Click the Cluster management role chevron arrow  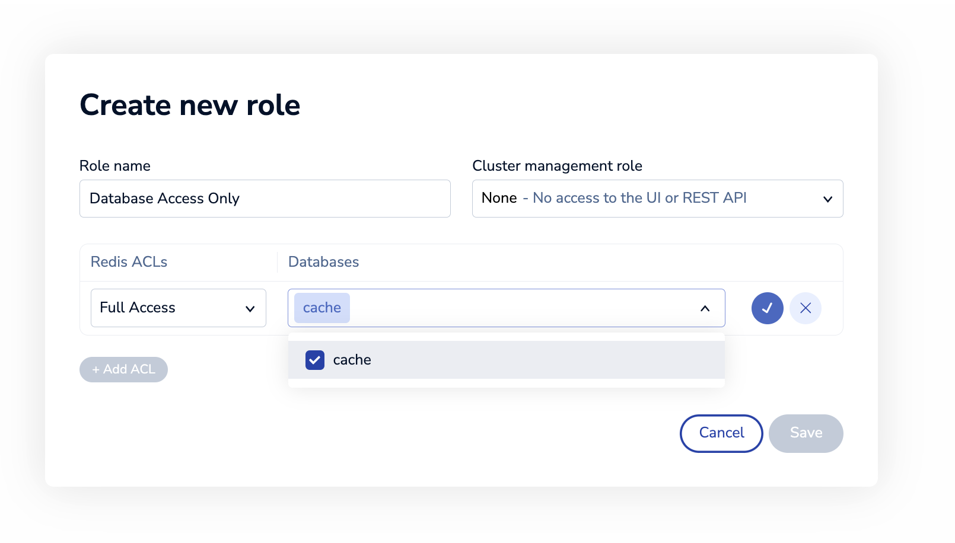coord(827,199)
